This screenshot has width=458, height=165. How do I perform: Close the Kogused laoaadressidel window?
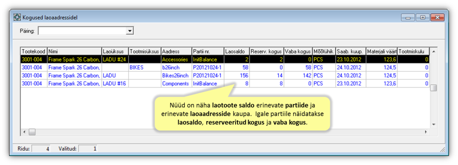[x=437, y=18]
